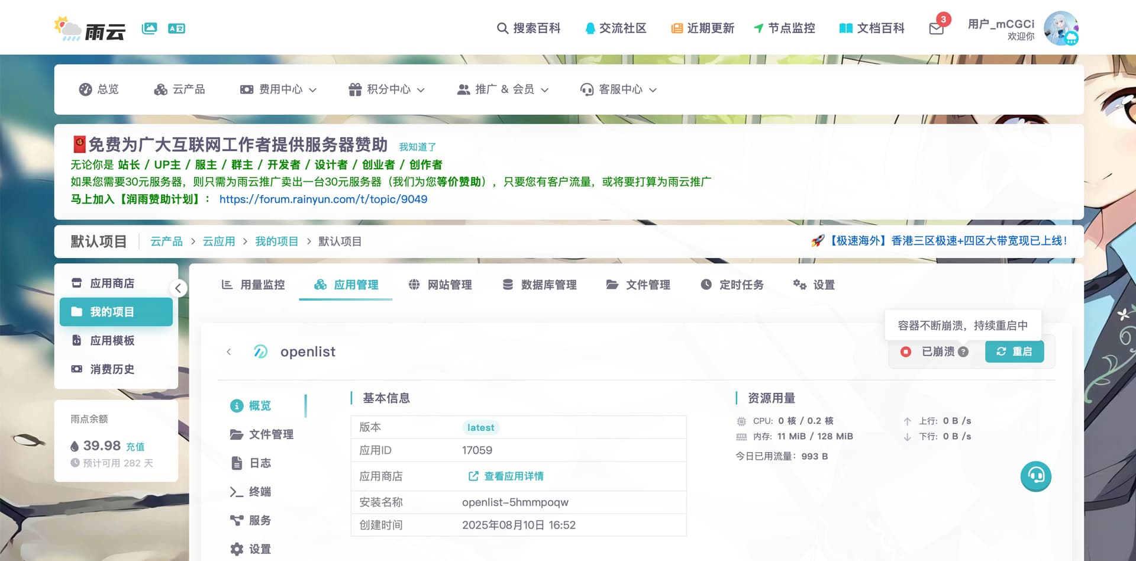This screenshot has height=561, width=1136.
Task: Switch to the 网站管理 tab
Action: (x=440, y=285)
